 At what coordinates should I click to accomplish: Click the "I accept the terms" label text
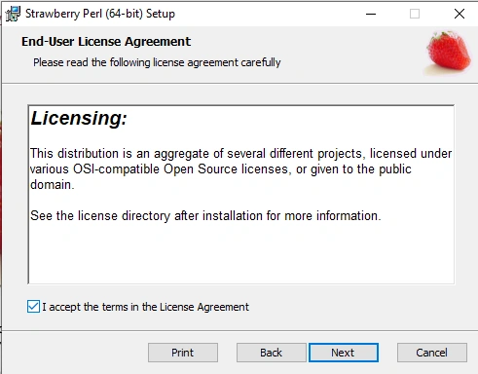pos(145,307)
